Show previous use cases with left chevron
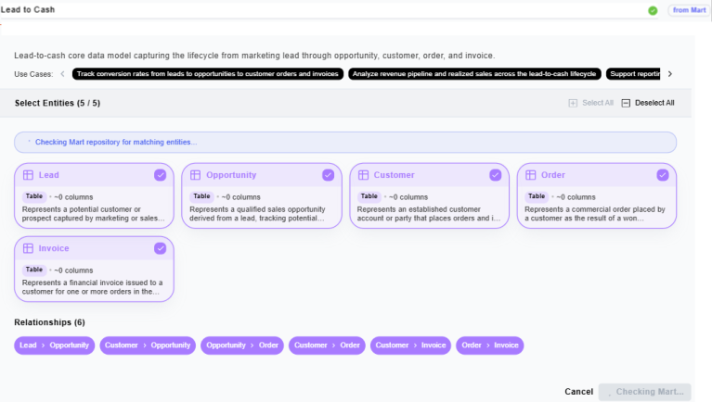 (x=63, y=74)
